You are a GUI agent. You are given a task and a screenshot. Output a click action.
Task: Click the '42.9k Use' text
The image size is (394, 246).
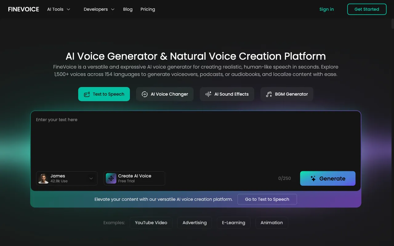[59, 181]
